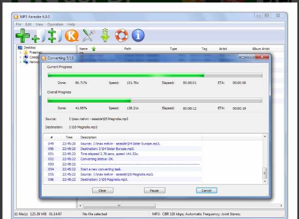
Task: Click the Converting dialog title icon
Action: tap(44, 58)
